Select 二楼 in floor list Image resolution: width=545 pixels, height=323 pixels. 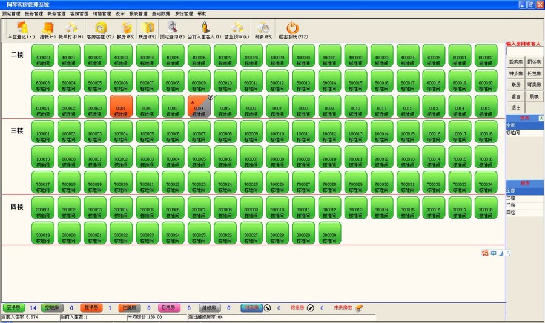[524, 198]
